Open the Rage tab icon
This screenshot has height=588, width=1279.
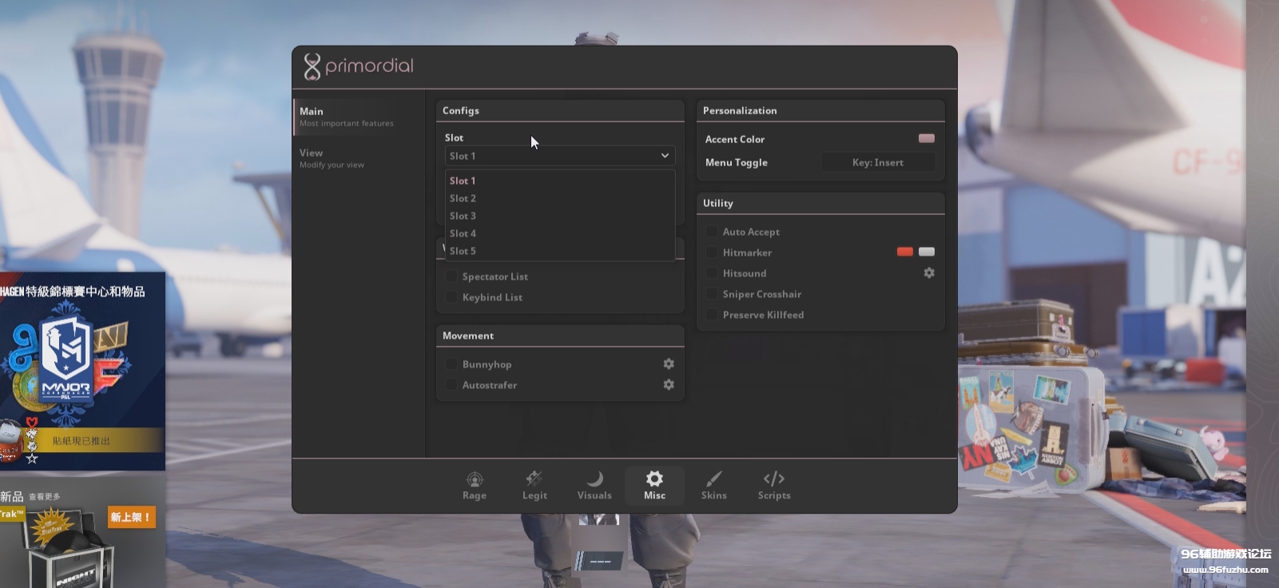tap(475, 479)
